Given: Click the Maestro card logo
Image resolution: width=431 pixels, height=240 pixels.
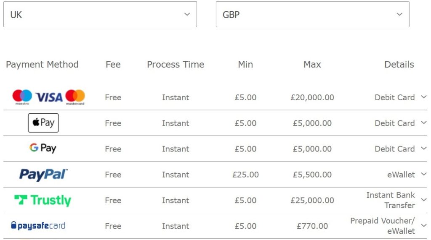Looking at the screenshot, I should coord(22,97).
